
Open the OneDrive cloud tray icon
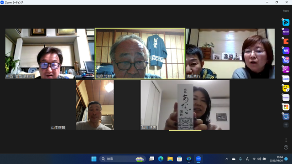pyautogui.click(x=234, y=159)
